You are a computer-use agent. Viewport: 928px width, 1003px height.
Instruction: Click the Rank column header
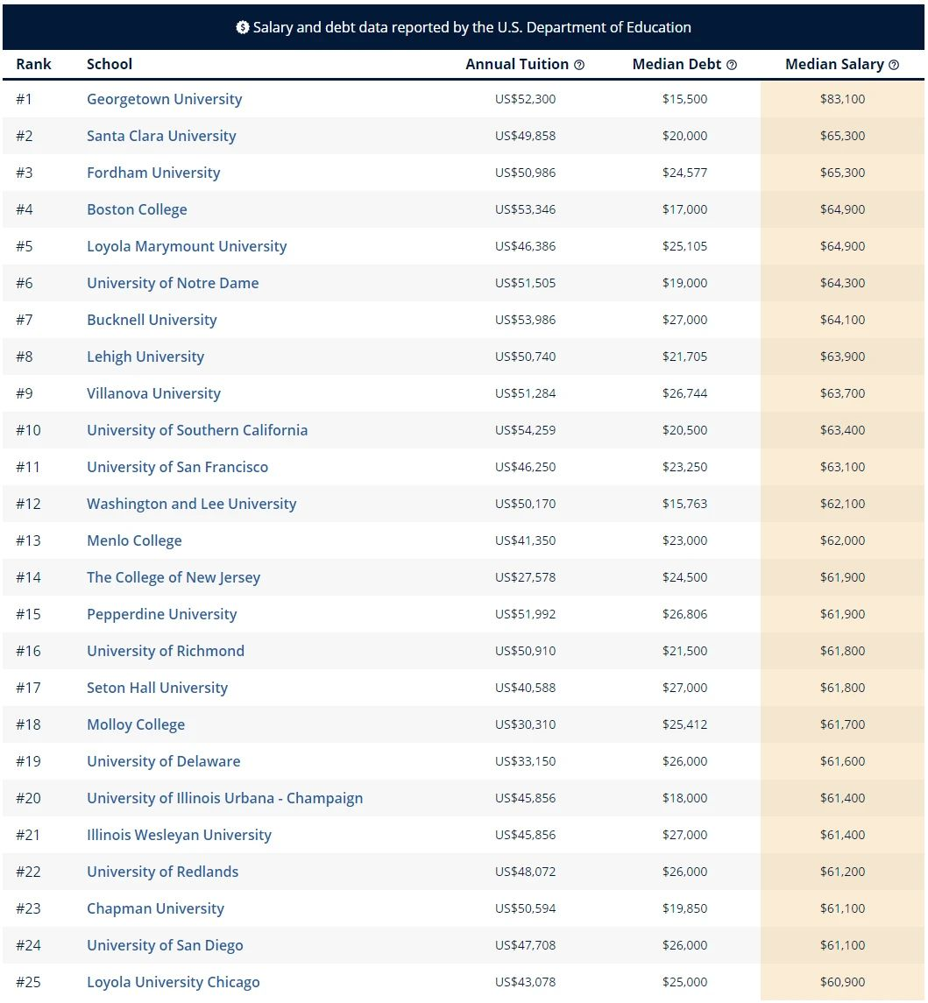click(x=33, y=64)
